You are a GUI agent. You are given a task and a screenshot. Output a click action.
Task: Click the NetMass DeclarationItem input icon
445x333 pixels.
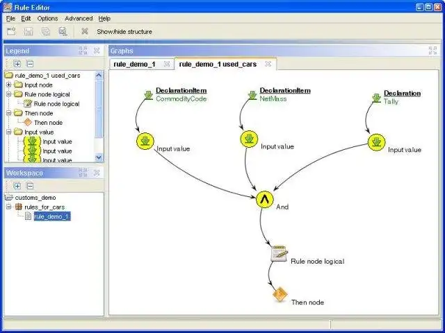tap(252, 95)
